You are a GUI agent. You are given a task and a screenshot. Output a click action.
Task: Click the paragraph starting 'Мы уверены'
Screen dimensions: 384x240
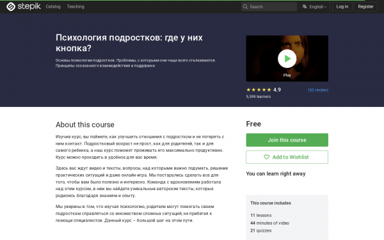(134, 213)
